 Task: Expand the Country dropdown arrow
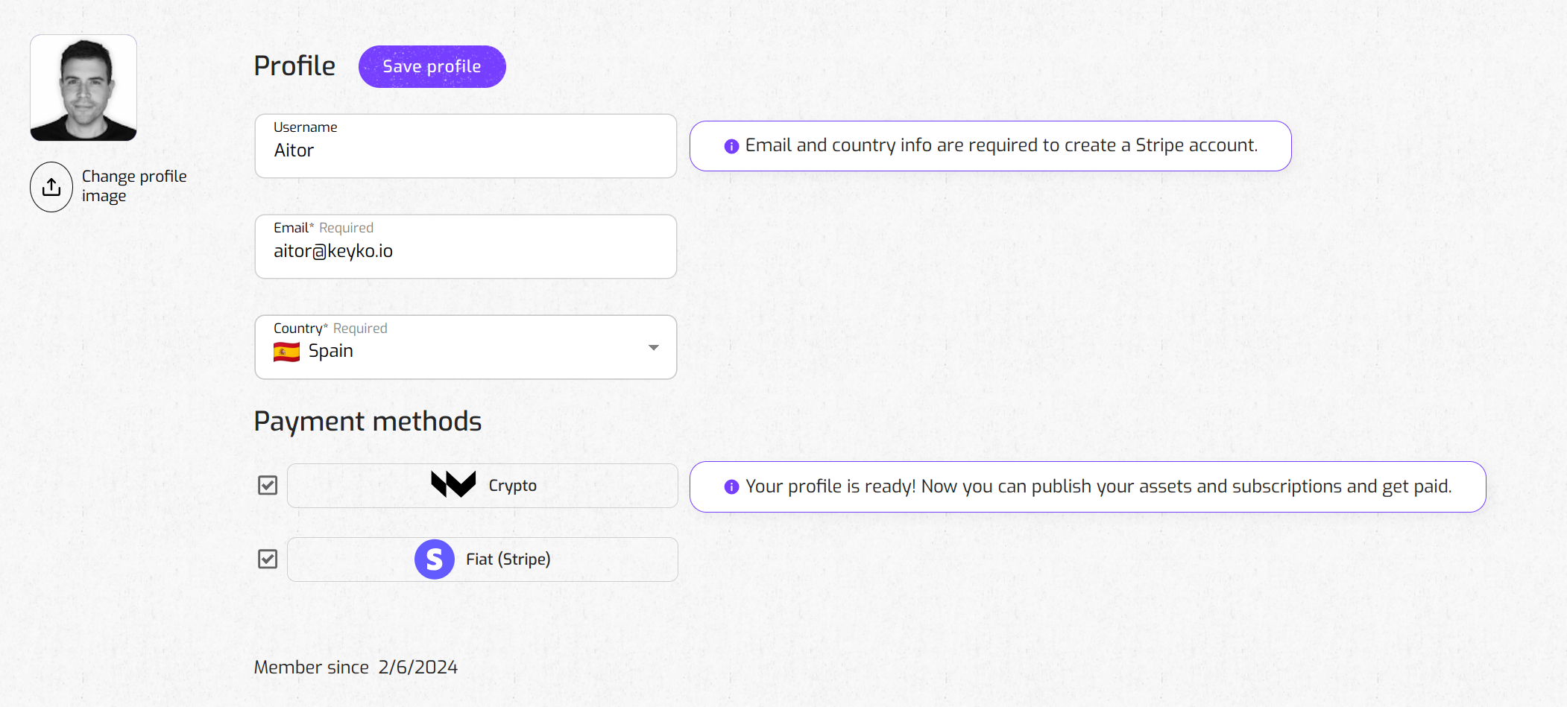654,348
